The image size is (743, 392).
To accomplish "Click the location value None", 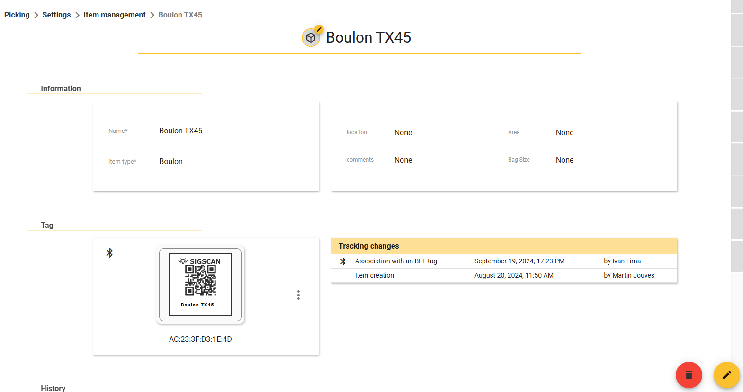I will 403,132.
